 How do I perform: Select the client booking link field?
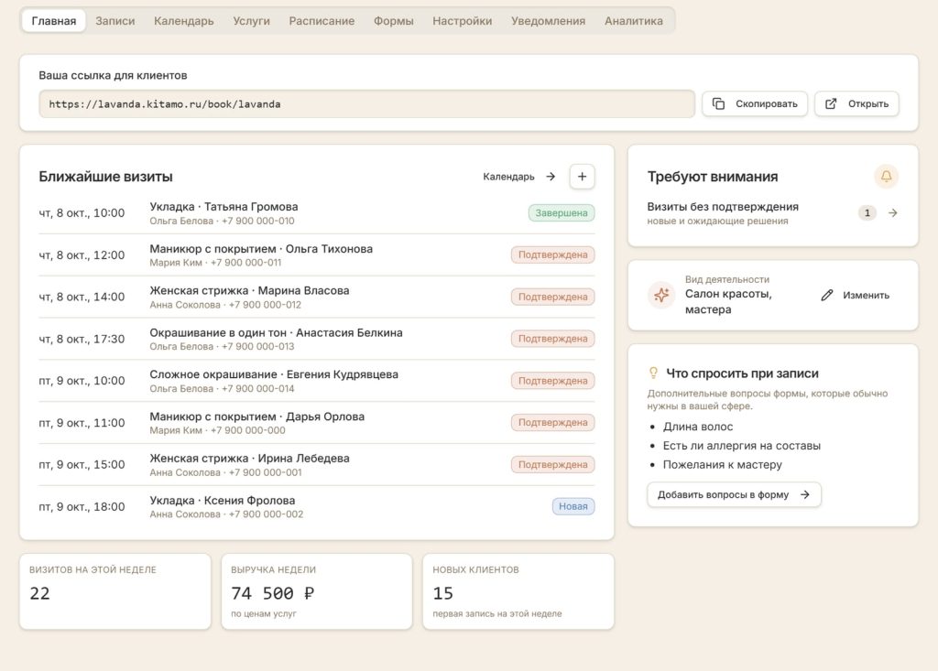[x=366, y=104]
